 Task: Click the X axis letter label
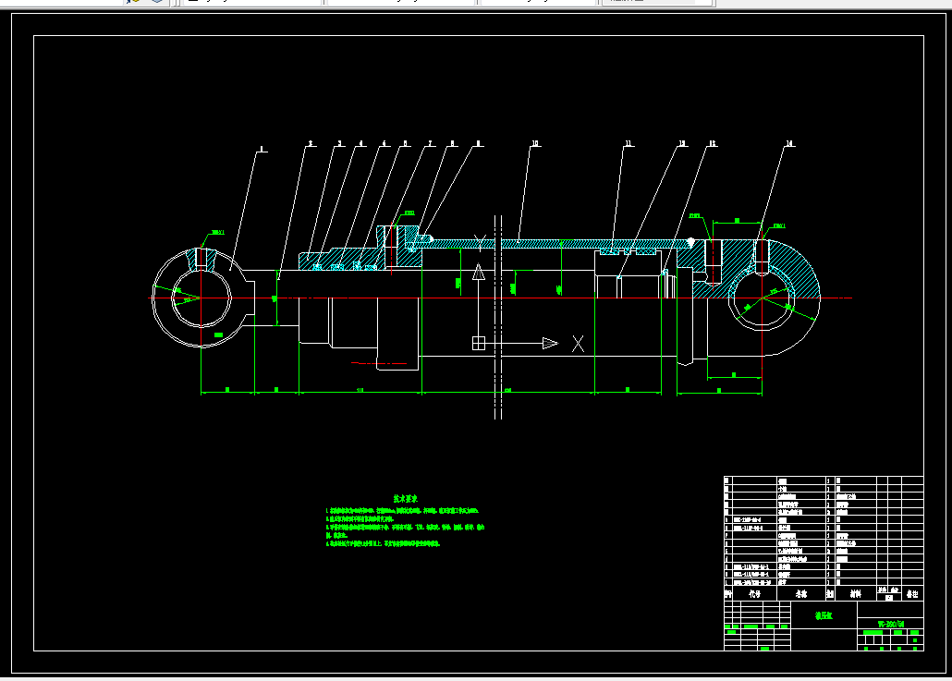(578, 344)
